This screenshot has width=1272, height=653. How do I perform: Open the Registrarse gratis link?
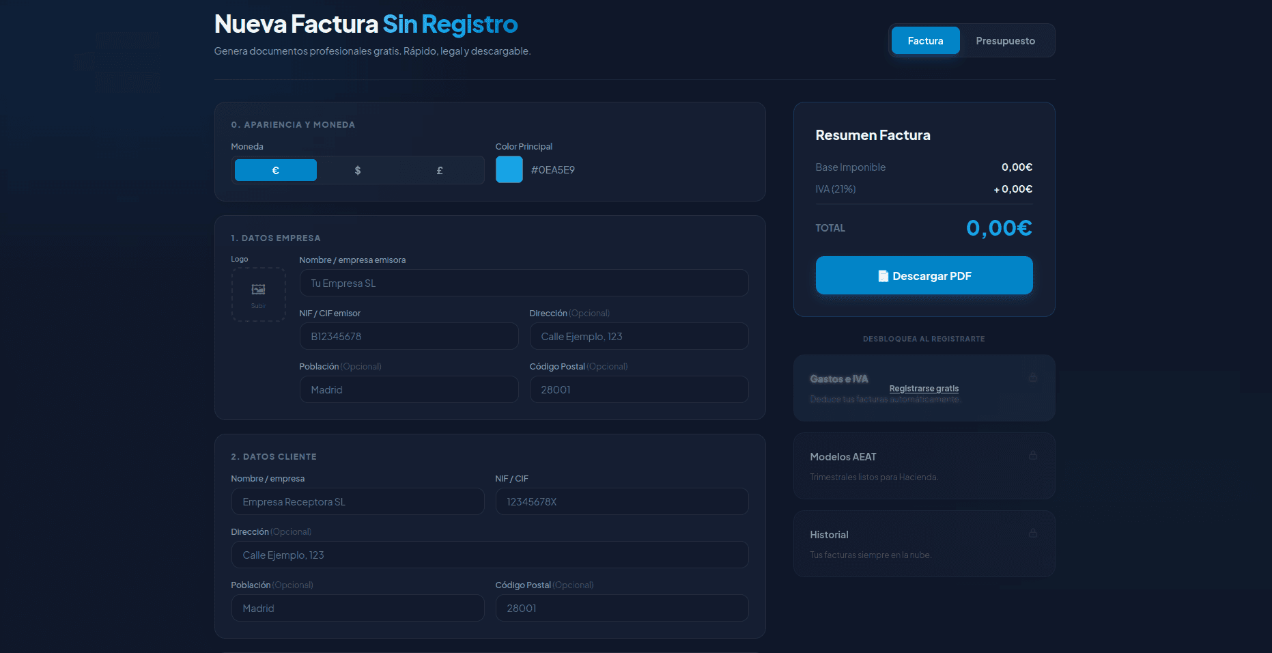click(x=923, y=388)
